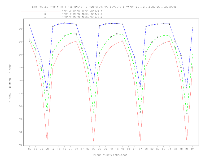
Task: Click the x-axis forecast hour label 72
Action: click(169, 149)
